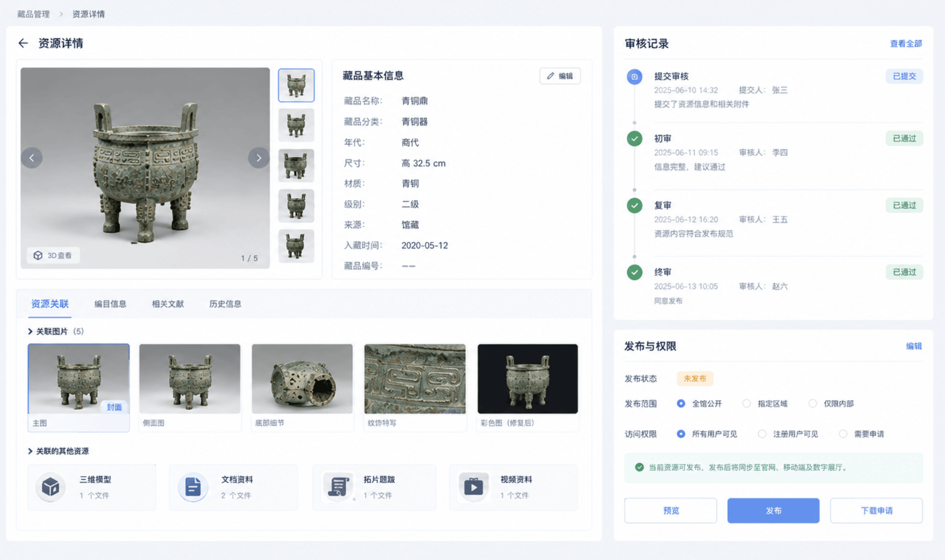The height and width of the screenshot is (560, 945).
Task: Click the 三维模型 cube icon
Action: click(x=50, y=487)
